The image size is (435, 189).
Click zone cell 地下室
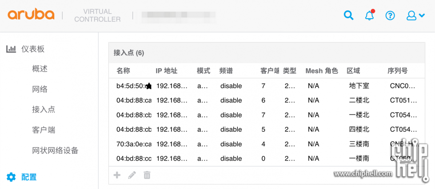click(x=359, y=86)
